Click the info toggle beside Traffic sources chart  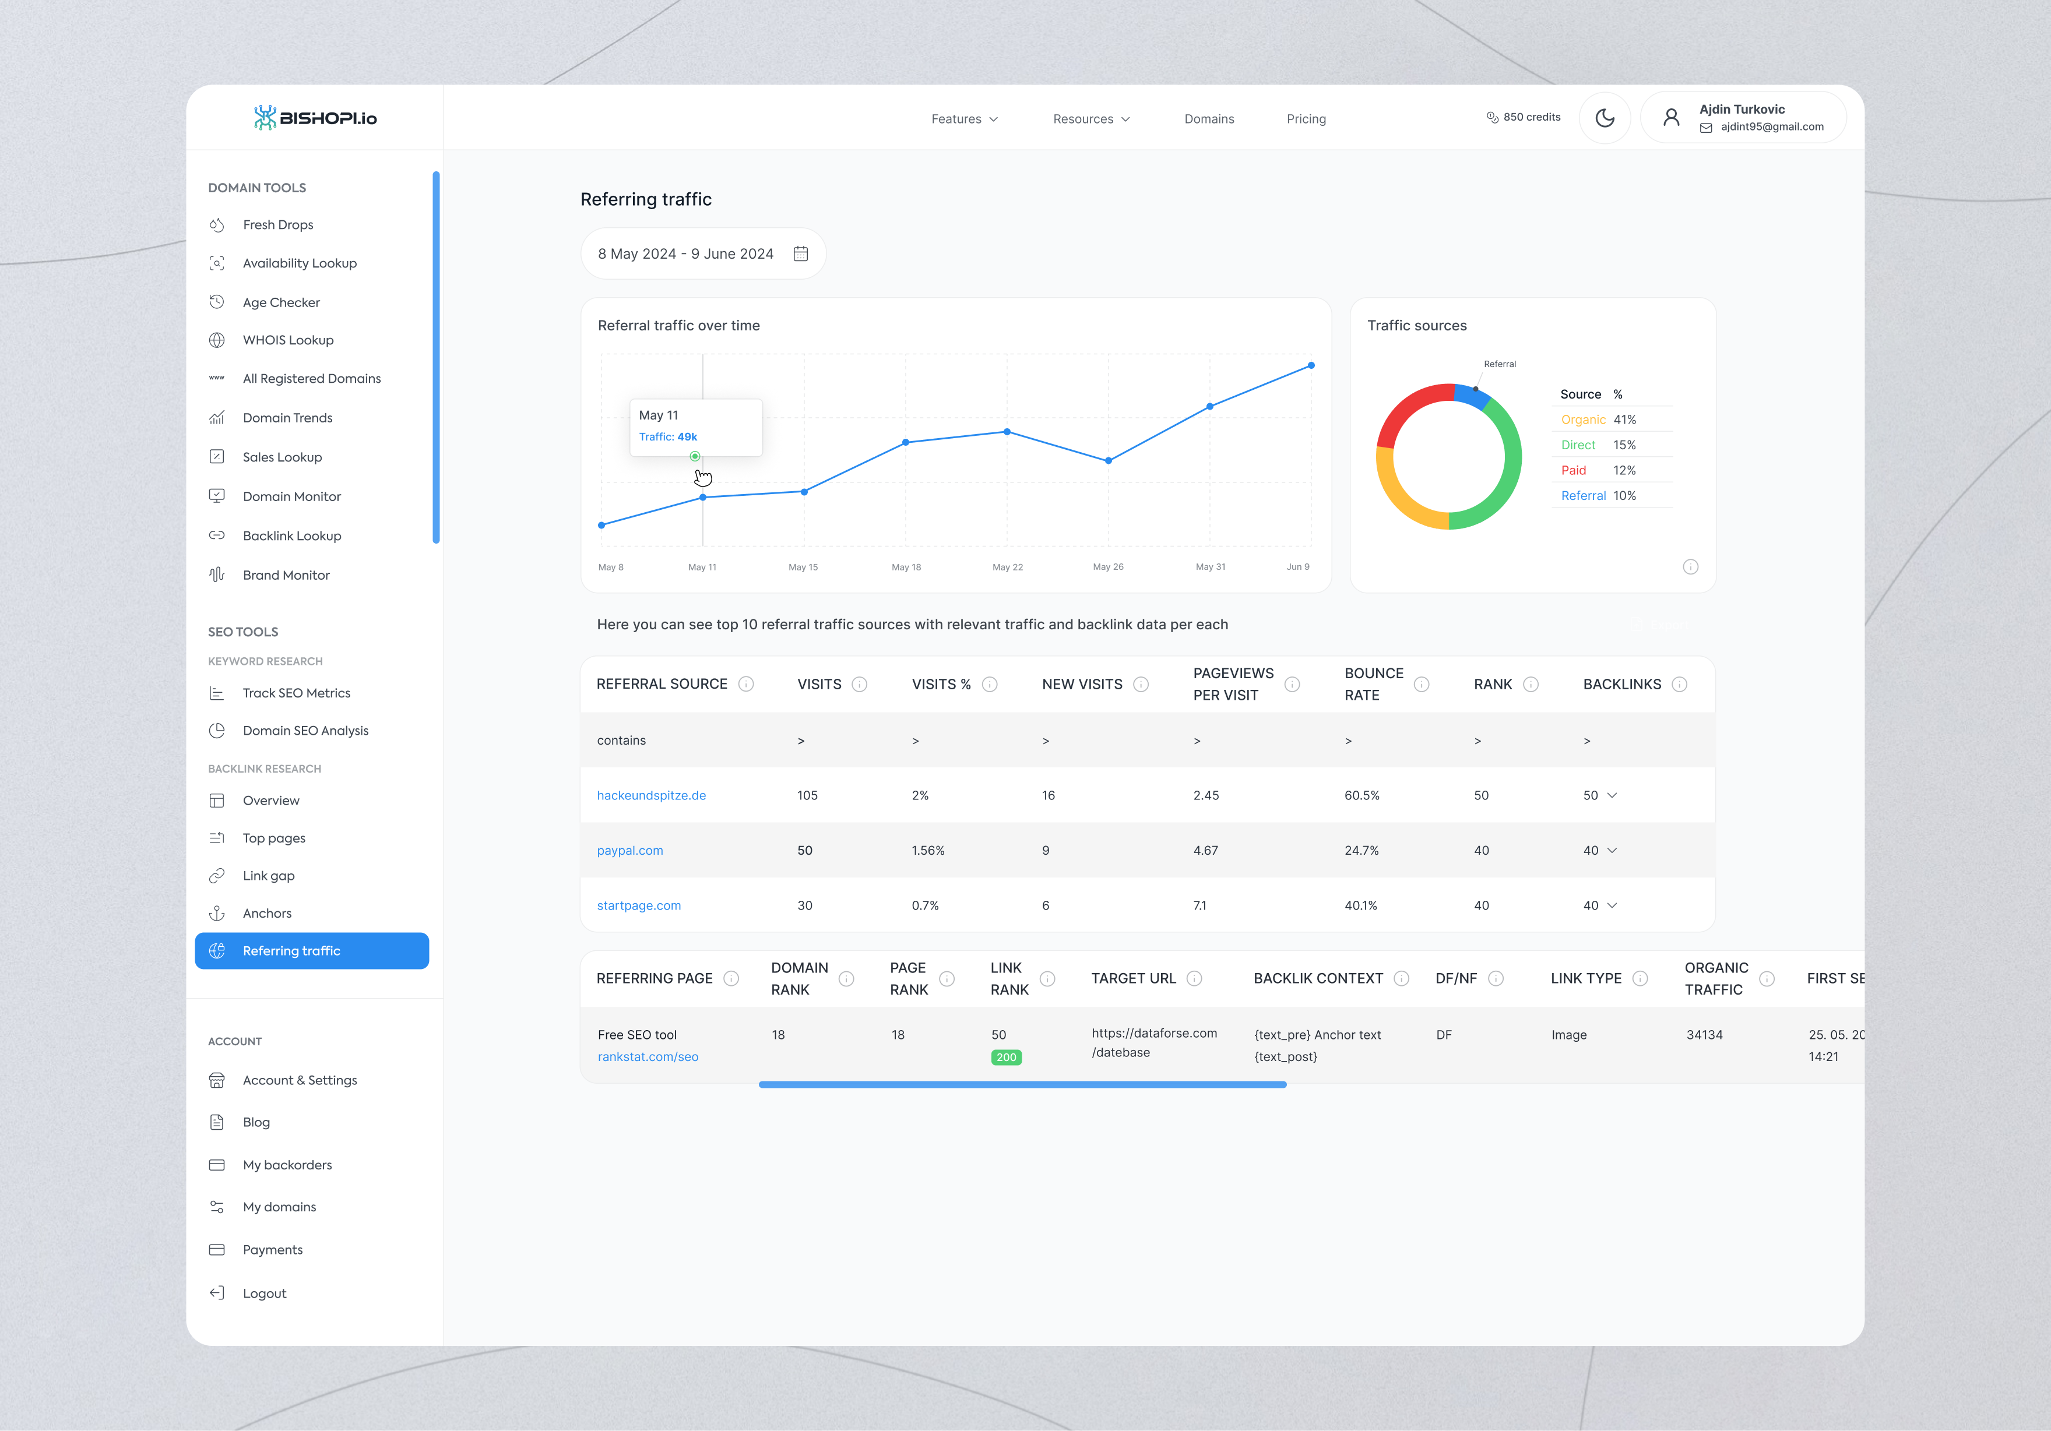coord(1690,566)
